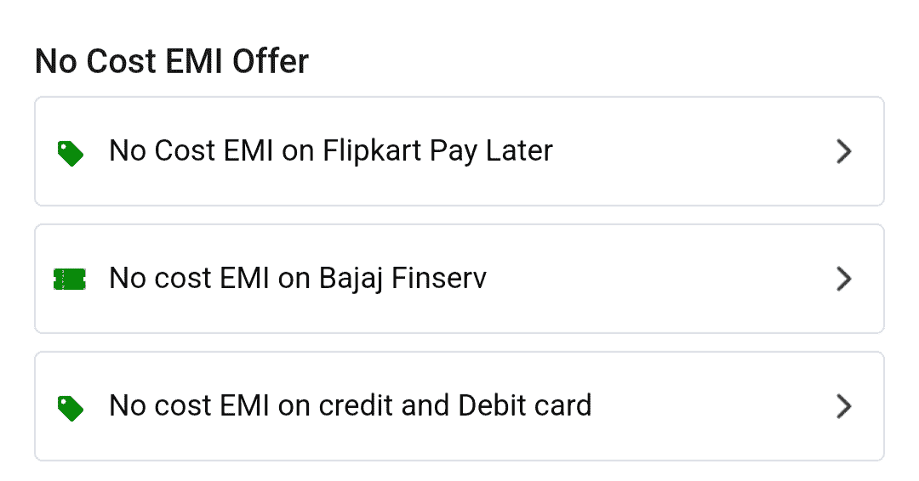919x481 pixels.
Task: Tap the words "Bajaj Finserv"
Action: coord(402,279)
